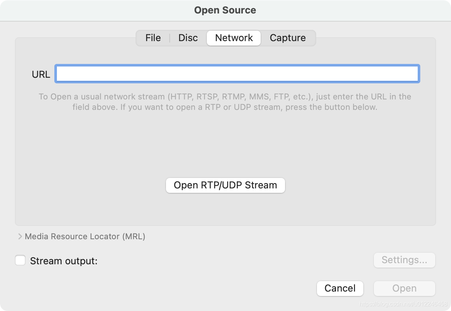Click the Open button
Screen dimensions: 451x311
tap(405, 289)
